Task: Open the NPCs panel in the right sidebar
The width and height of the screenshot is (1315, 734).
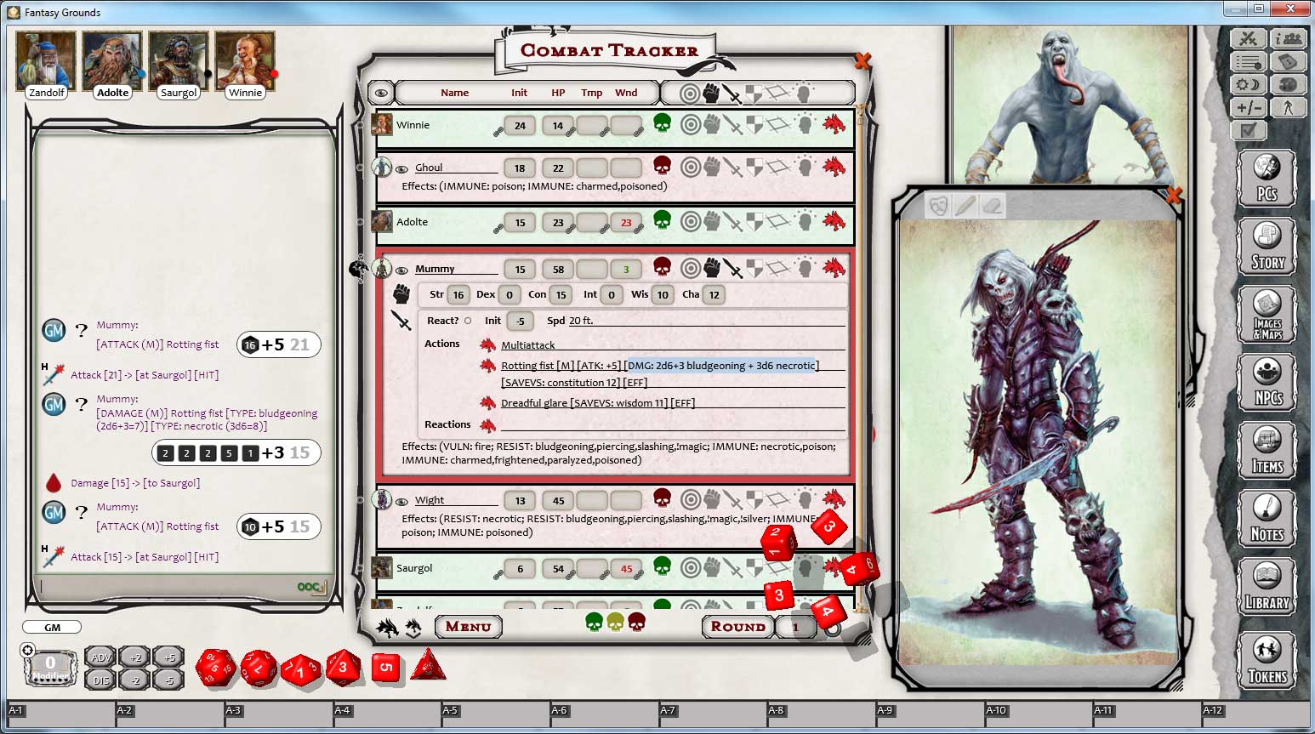Action: pos(1267,383)
